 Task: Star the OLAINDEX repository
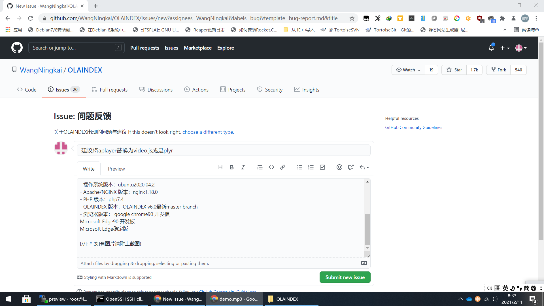coord(454,70)
